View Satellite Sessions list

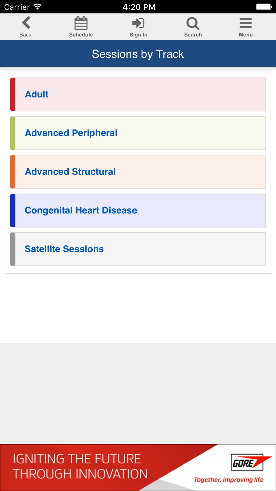tap(138, 249)
